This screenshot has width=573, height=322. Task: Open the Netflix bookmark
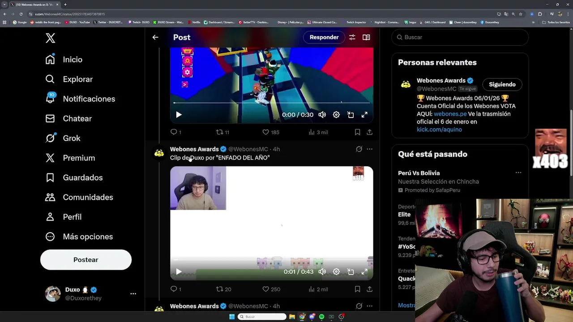(194, 22)
